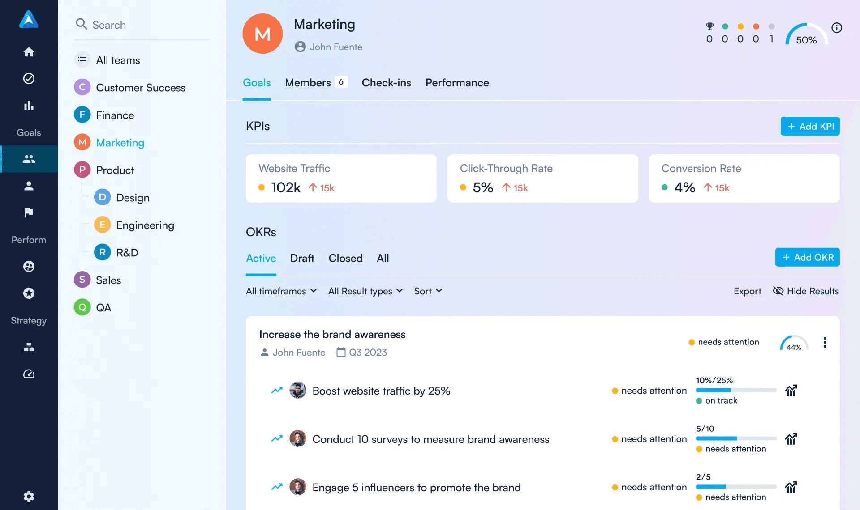Click the Add OKR button
This screenshot has height=510, width=860.
click(x=807, y=257)
